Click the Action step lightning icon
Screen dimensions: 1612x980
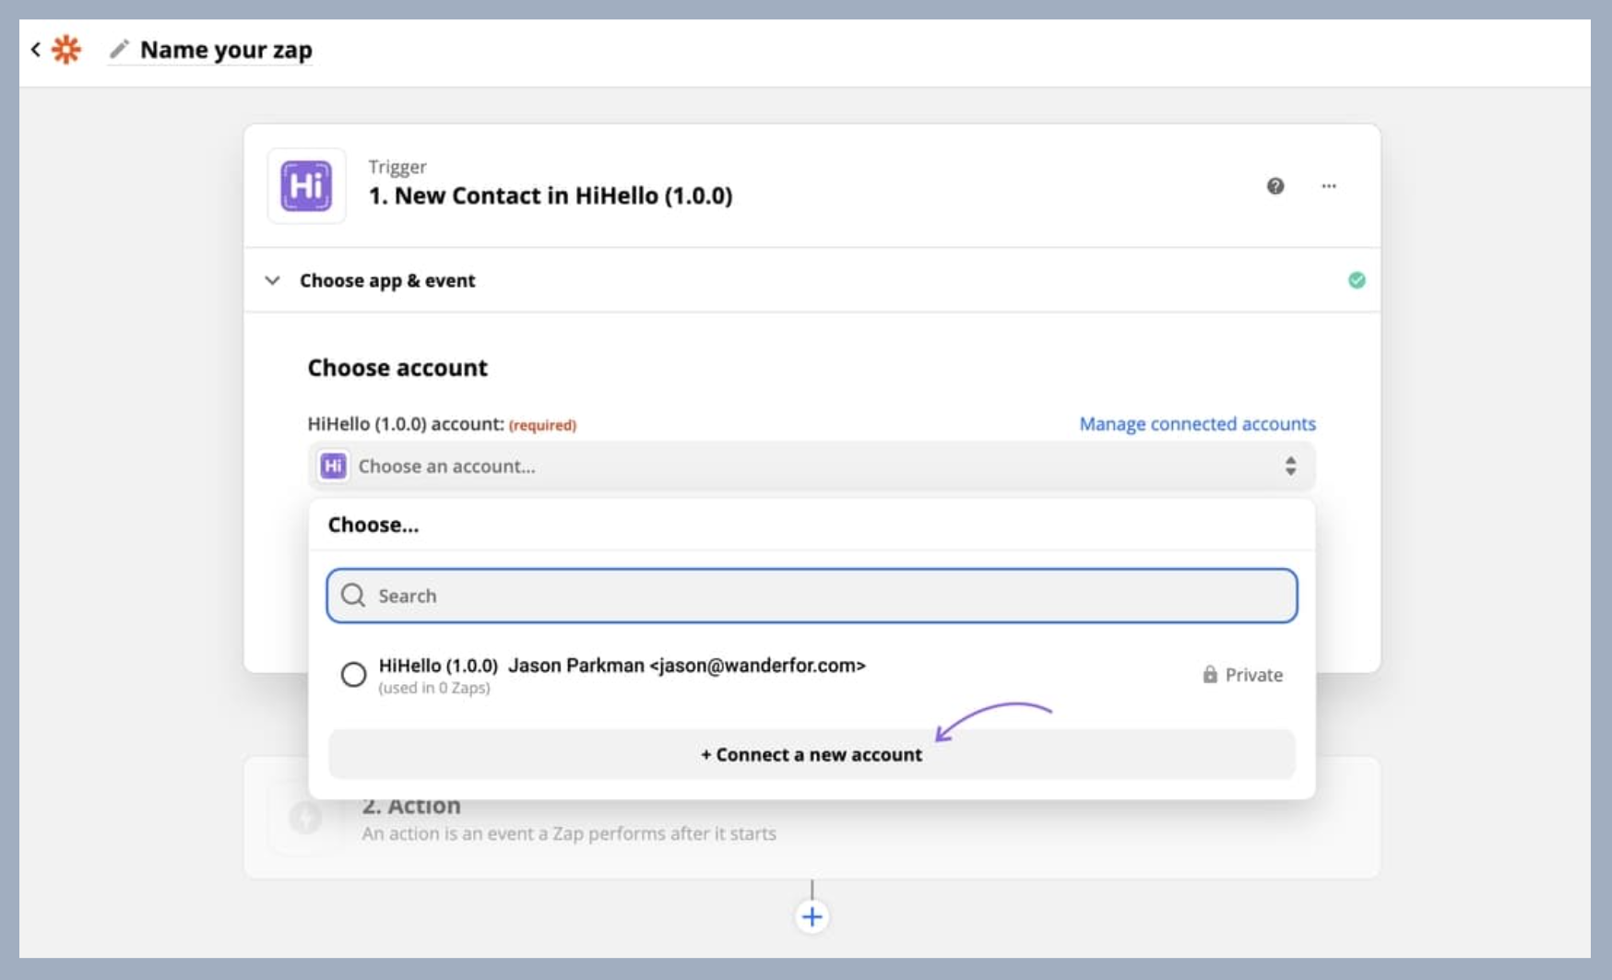[305, 818]
